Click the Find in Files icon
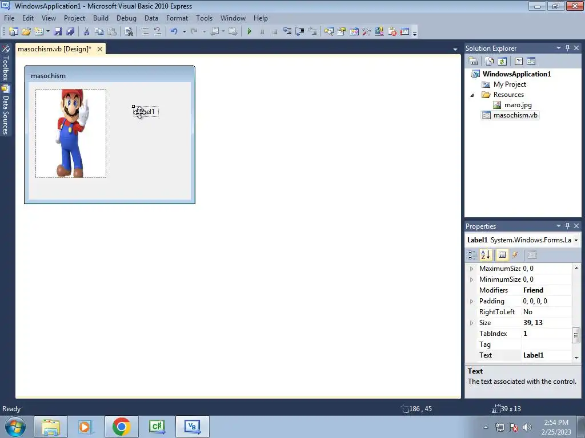Screen dimensions: 585x438 click(x=129, y=32)
